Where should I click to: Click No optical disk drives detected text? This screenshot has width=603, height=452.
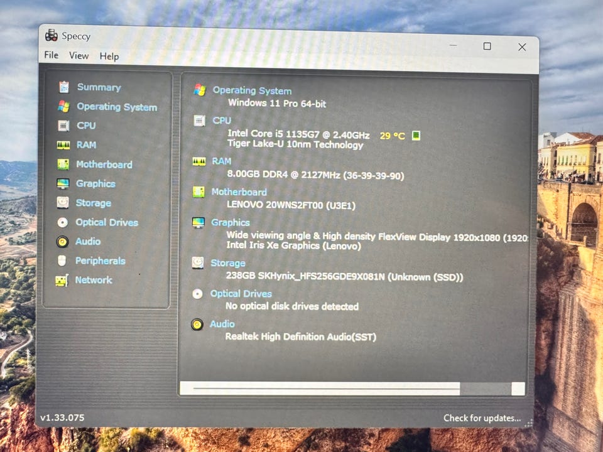tap(292, 306)
